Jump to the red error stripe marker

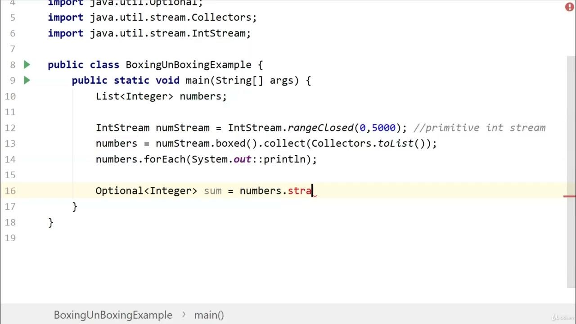(569, 196)
